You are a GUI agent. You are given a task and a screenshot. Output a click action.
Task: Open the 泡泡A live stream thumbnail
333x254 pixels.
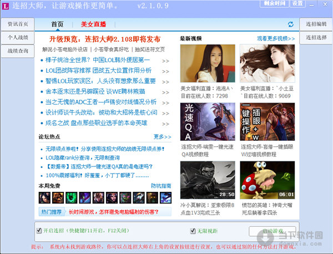208,63
